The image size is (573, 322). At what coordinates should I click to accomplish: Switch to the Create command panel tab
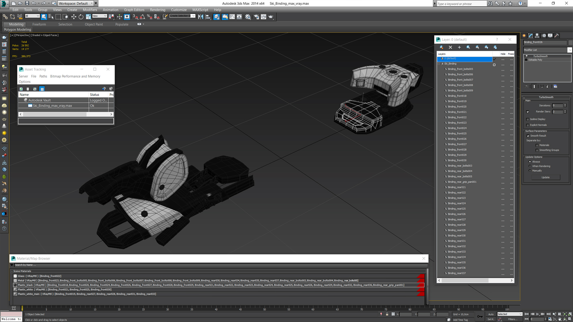(524, 35)
